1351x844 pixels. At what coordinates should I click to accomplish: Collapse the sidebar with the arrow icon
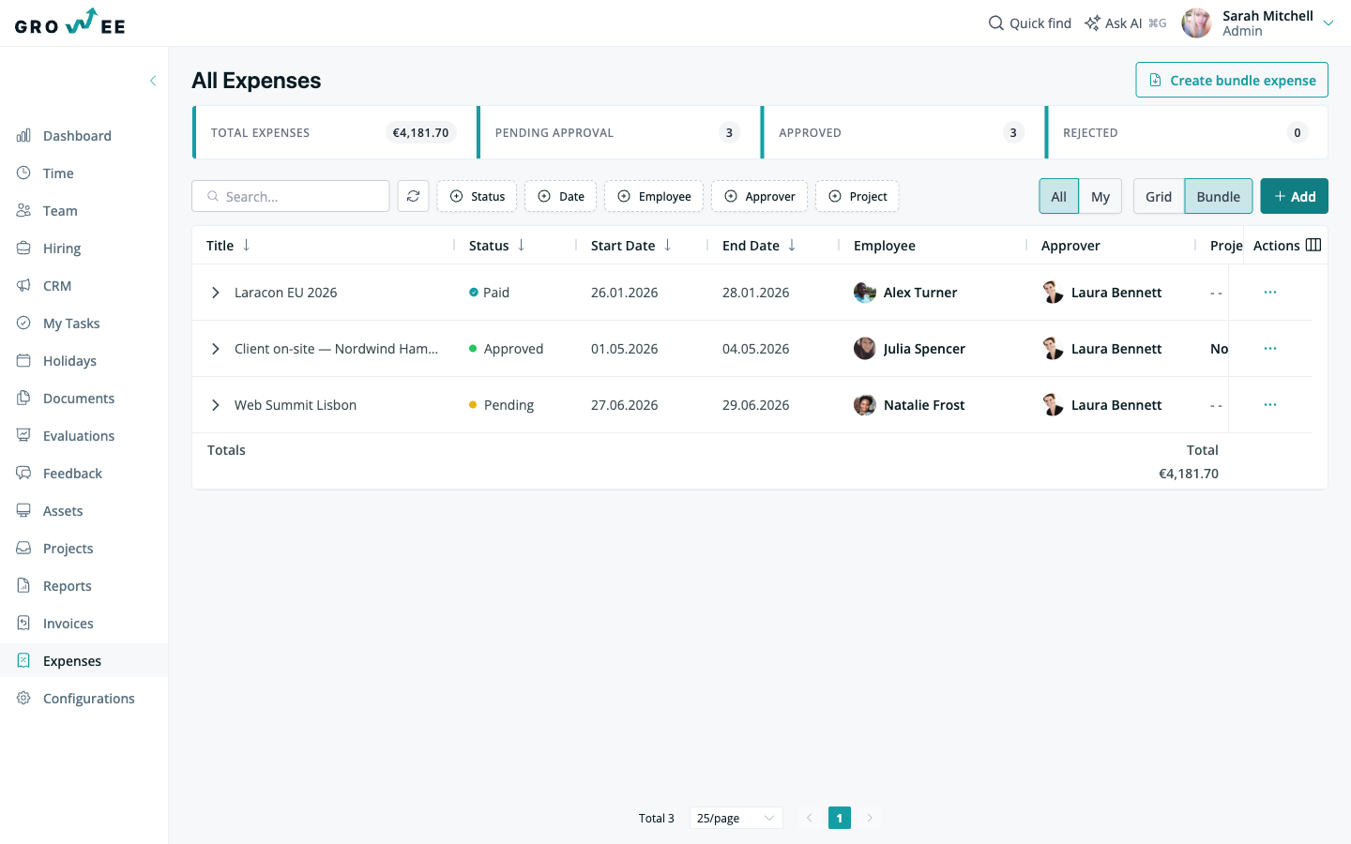(x=153, y=81)
